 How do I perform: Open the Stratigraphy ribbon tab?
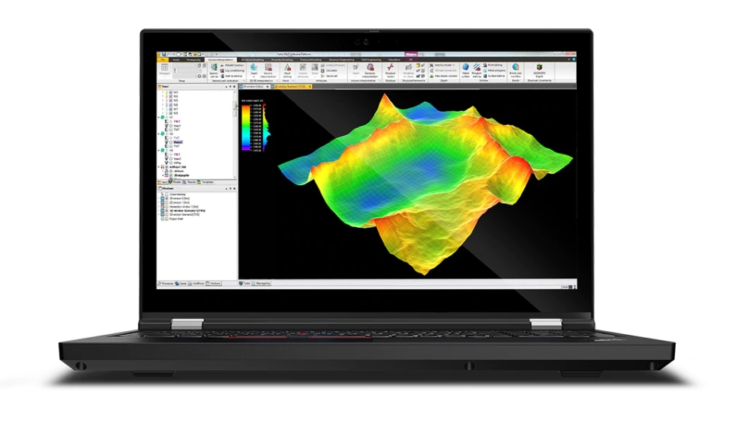coord(193,60)
